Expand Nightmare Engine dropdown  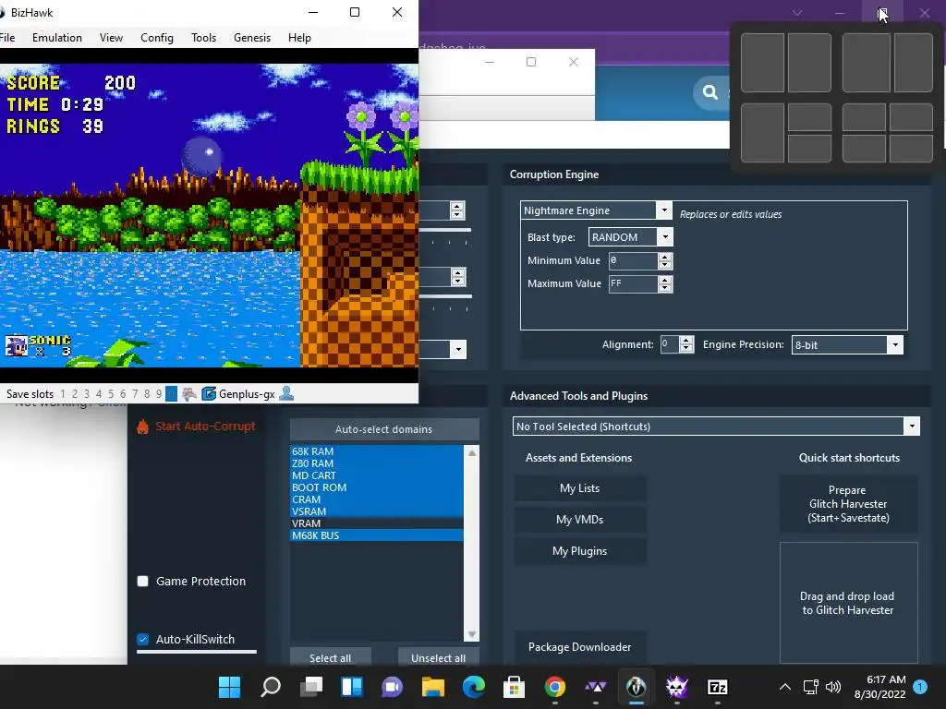pos(663,210)
